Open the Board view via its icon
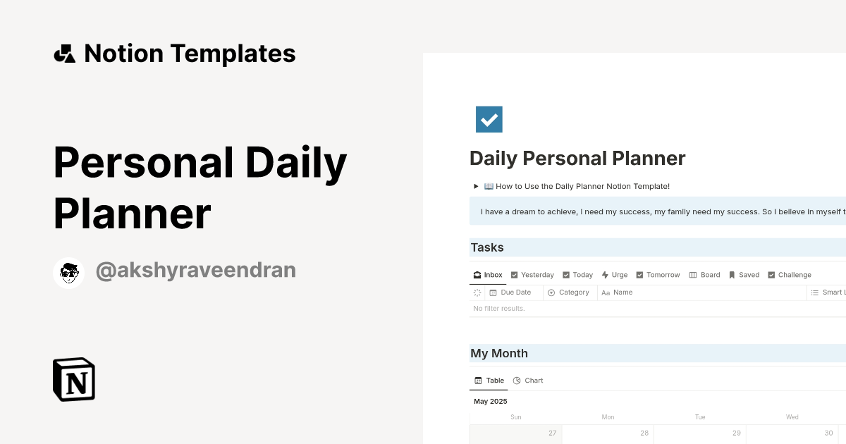This screenshot has height=444, width=846. (x=693, y=274)
